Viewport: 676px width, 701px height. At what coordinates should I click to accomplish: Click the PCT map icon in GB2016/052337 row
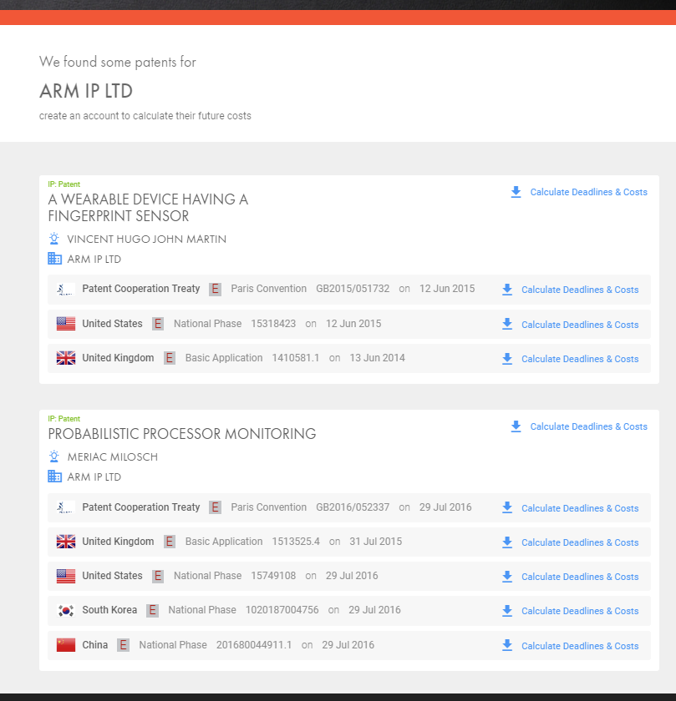(x=66, y=507)
